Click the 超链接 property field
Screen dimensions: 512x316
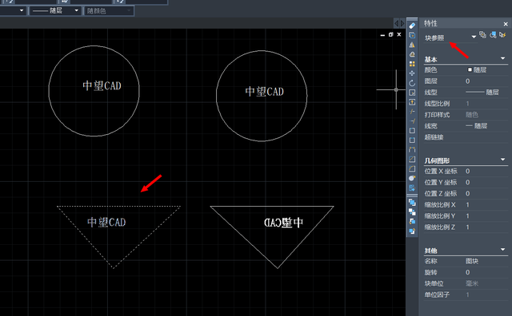[486, 137]
